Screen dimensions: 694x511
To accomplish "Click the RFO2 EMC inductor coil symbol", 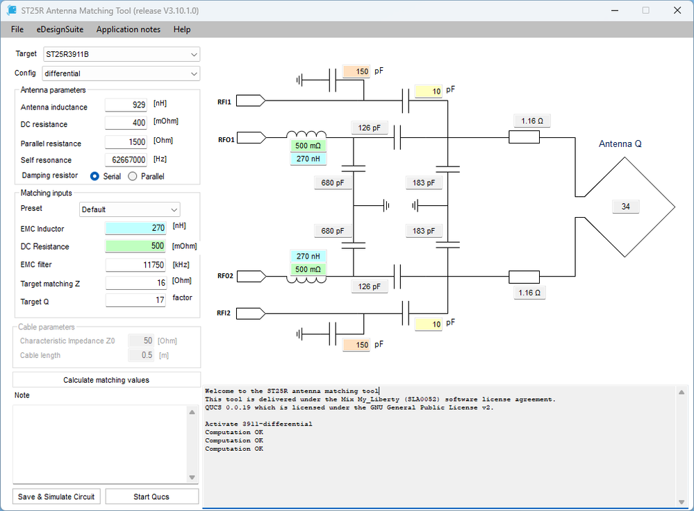I will pos(307,279).
